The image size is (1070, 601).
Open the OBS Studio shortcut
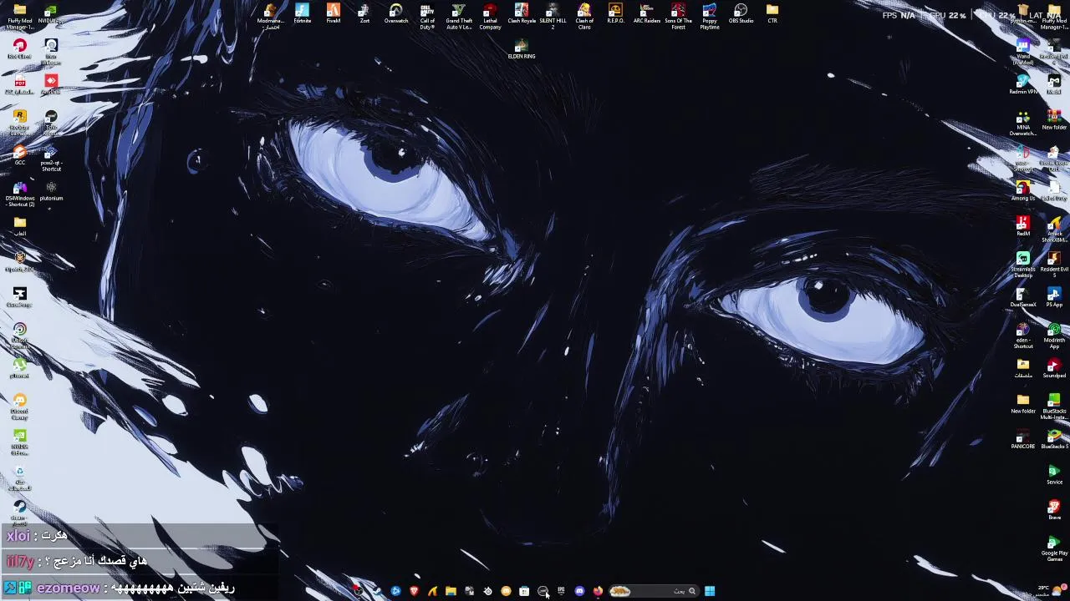pyautogui.click(x=741, y=15)
